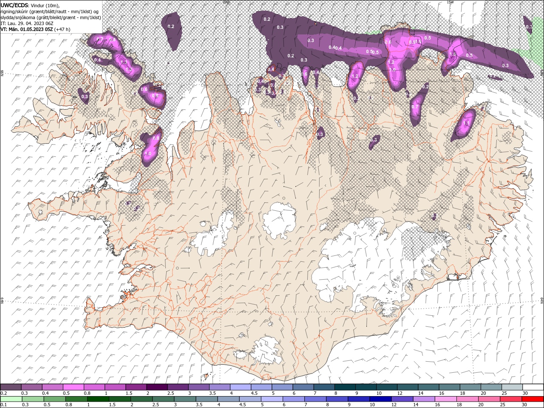Screen dimensions: 544x408
Task: Select the lower scale swatch between 18 and 20
Action: (x=467, y=399)
